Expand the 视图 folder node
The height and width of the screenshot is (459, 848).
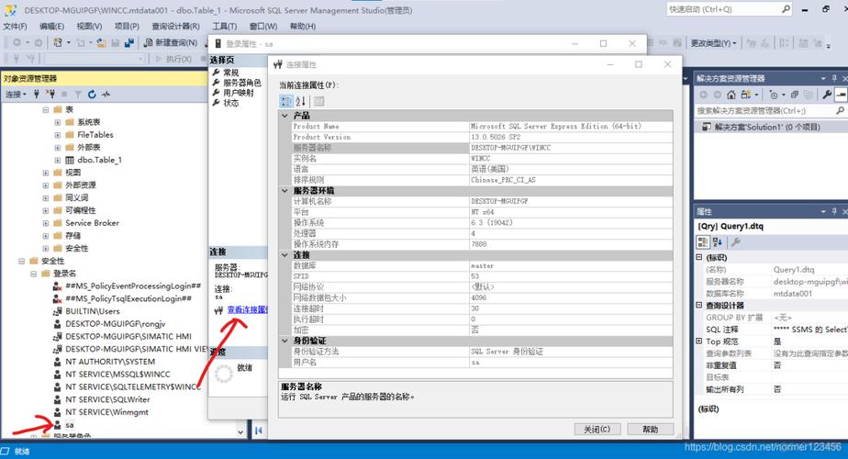46,173
